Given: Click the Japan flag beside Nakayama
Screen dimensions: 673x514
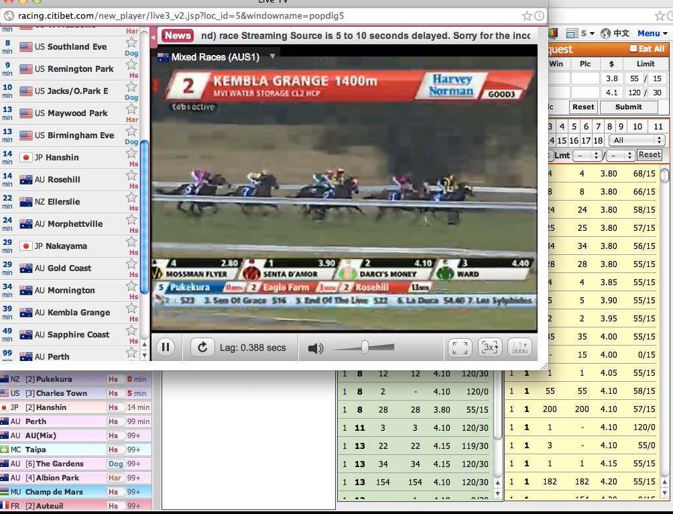Looking at the screenshot, I should 25,246.
